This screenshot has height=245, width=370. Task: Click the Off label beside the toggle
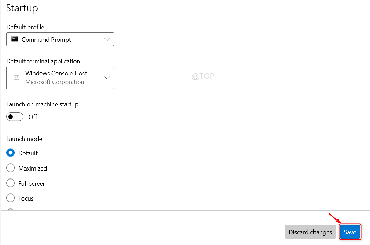pos(33,117)
